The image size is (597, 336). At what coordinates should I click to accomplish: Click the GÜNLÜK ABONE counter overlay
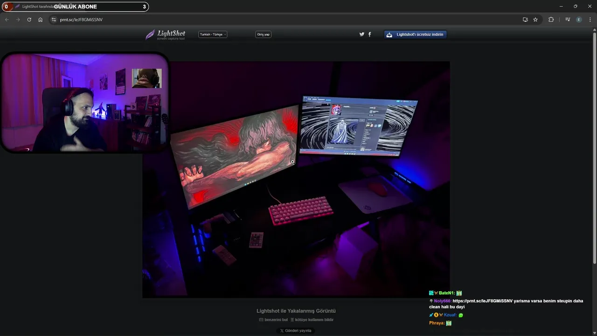coord(76,7)
